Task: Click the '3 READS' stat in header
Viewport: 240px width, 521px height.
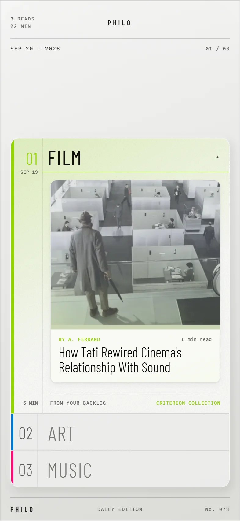Action: 22,19
